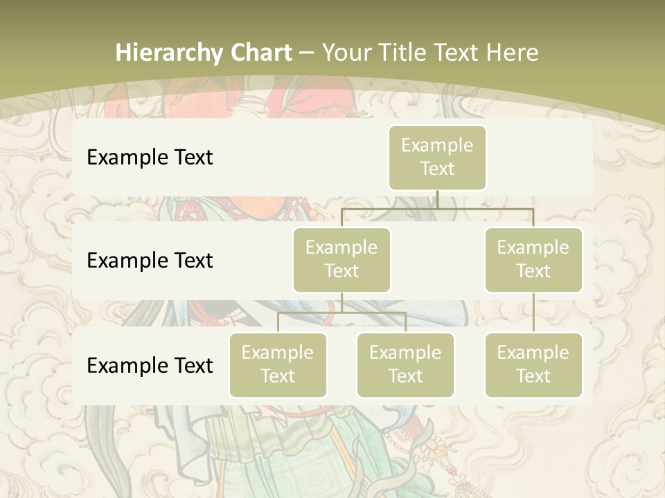Select the top-level Example Text box

pos(437,157)
